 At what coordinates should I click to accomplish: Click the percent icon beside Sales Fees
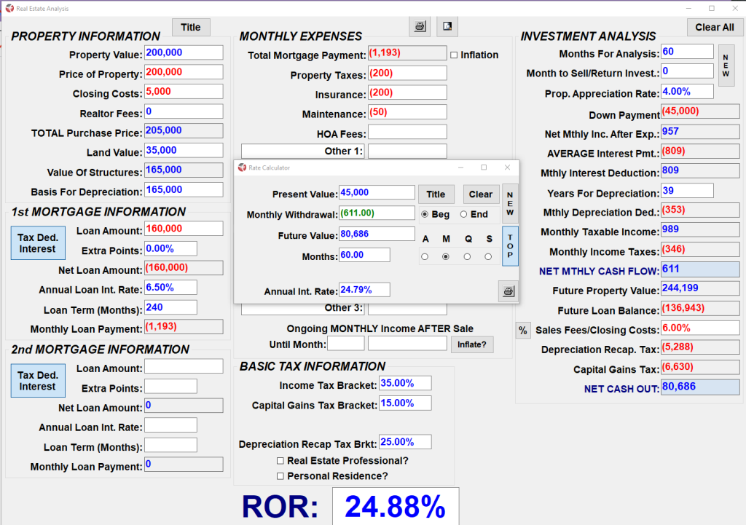[523, 331]
